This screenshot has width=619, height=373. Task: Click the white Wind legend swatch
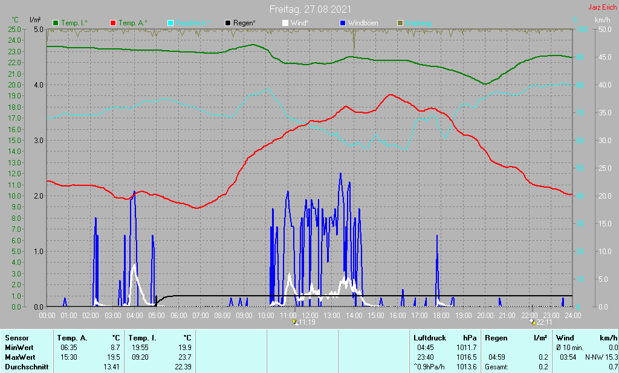(x=285, y=23)
